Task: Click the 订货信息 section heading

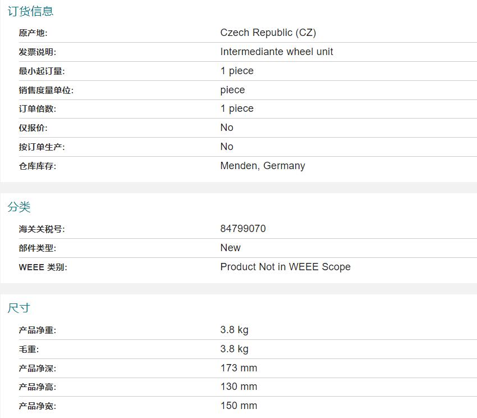Action: (x=30, y=11)
